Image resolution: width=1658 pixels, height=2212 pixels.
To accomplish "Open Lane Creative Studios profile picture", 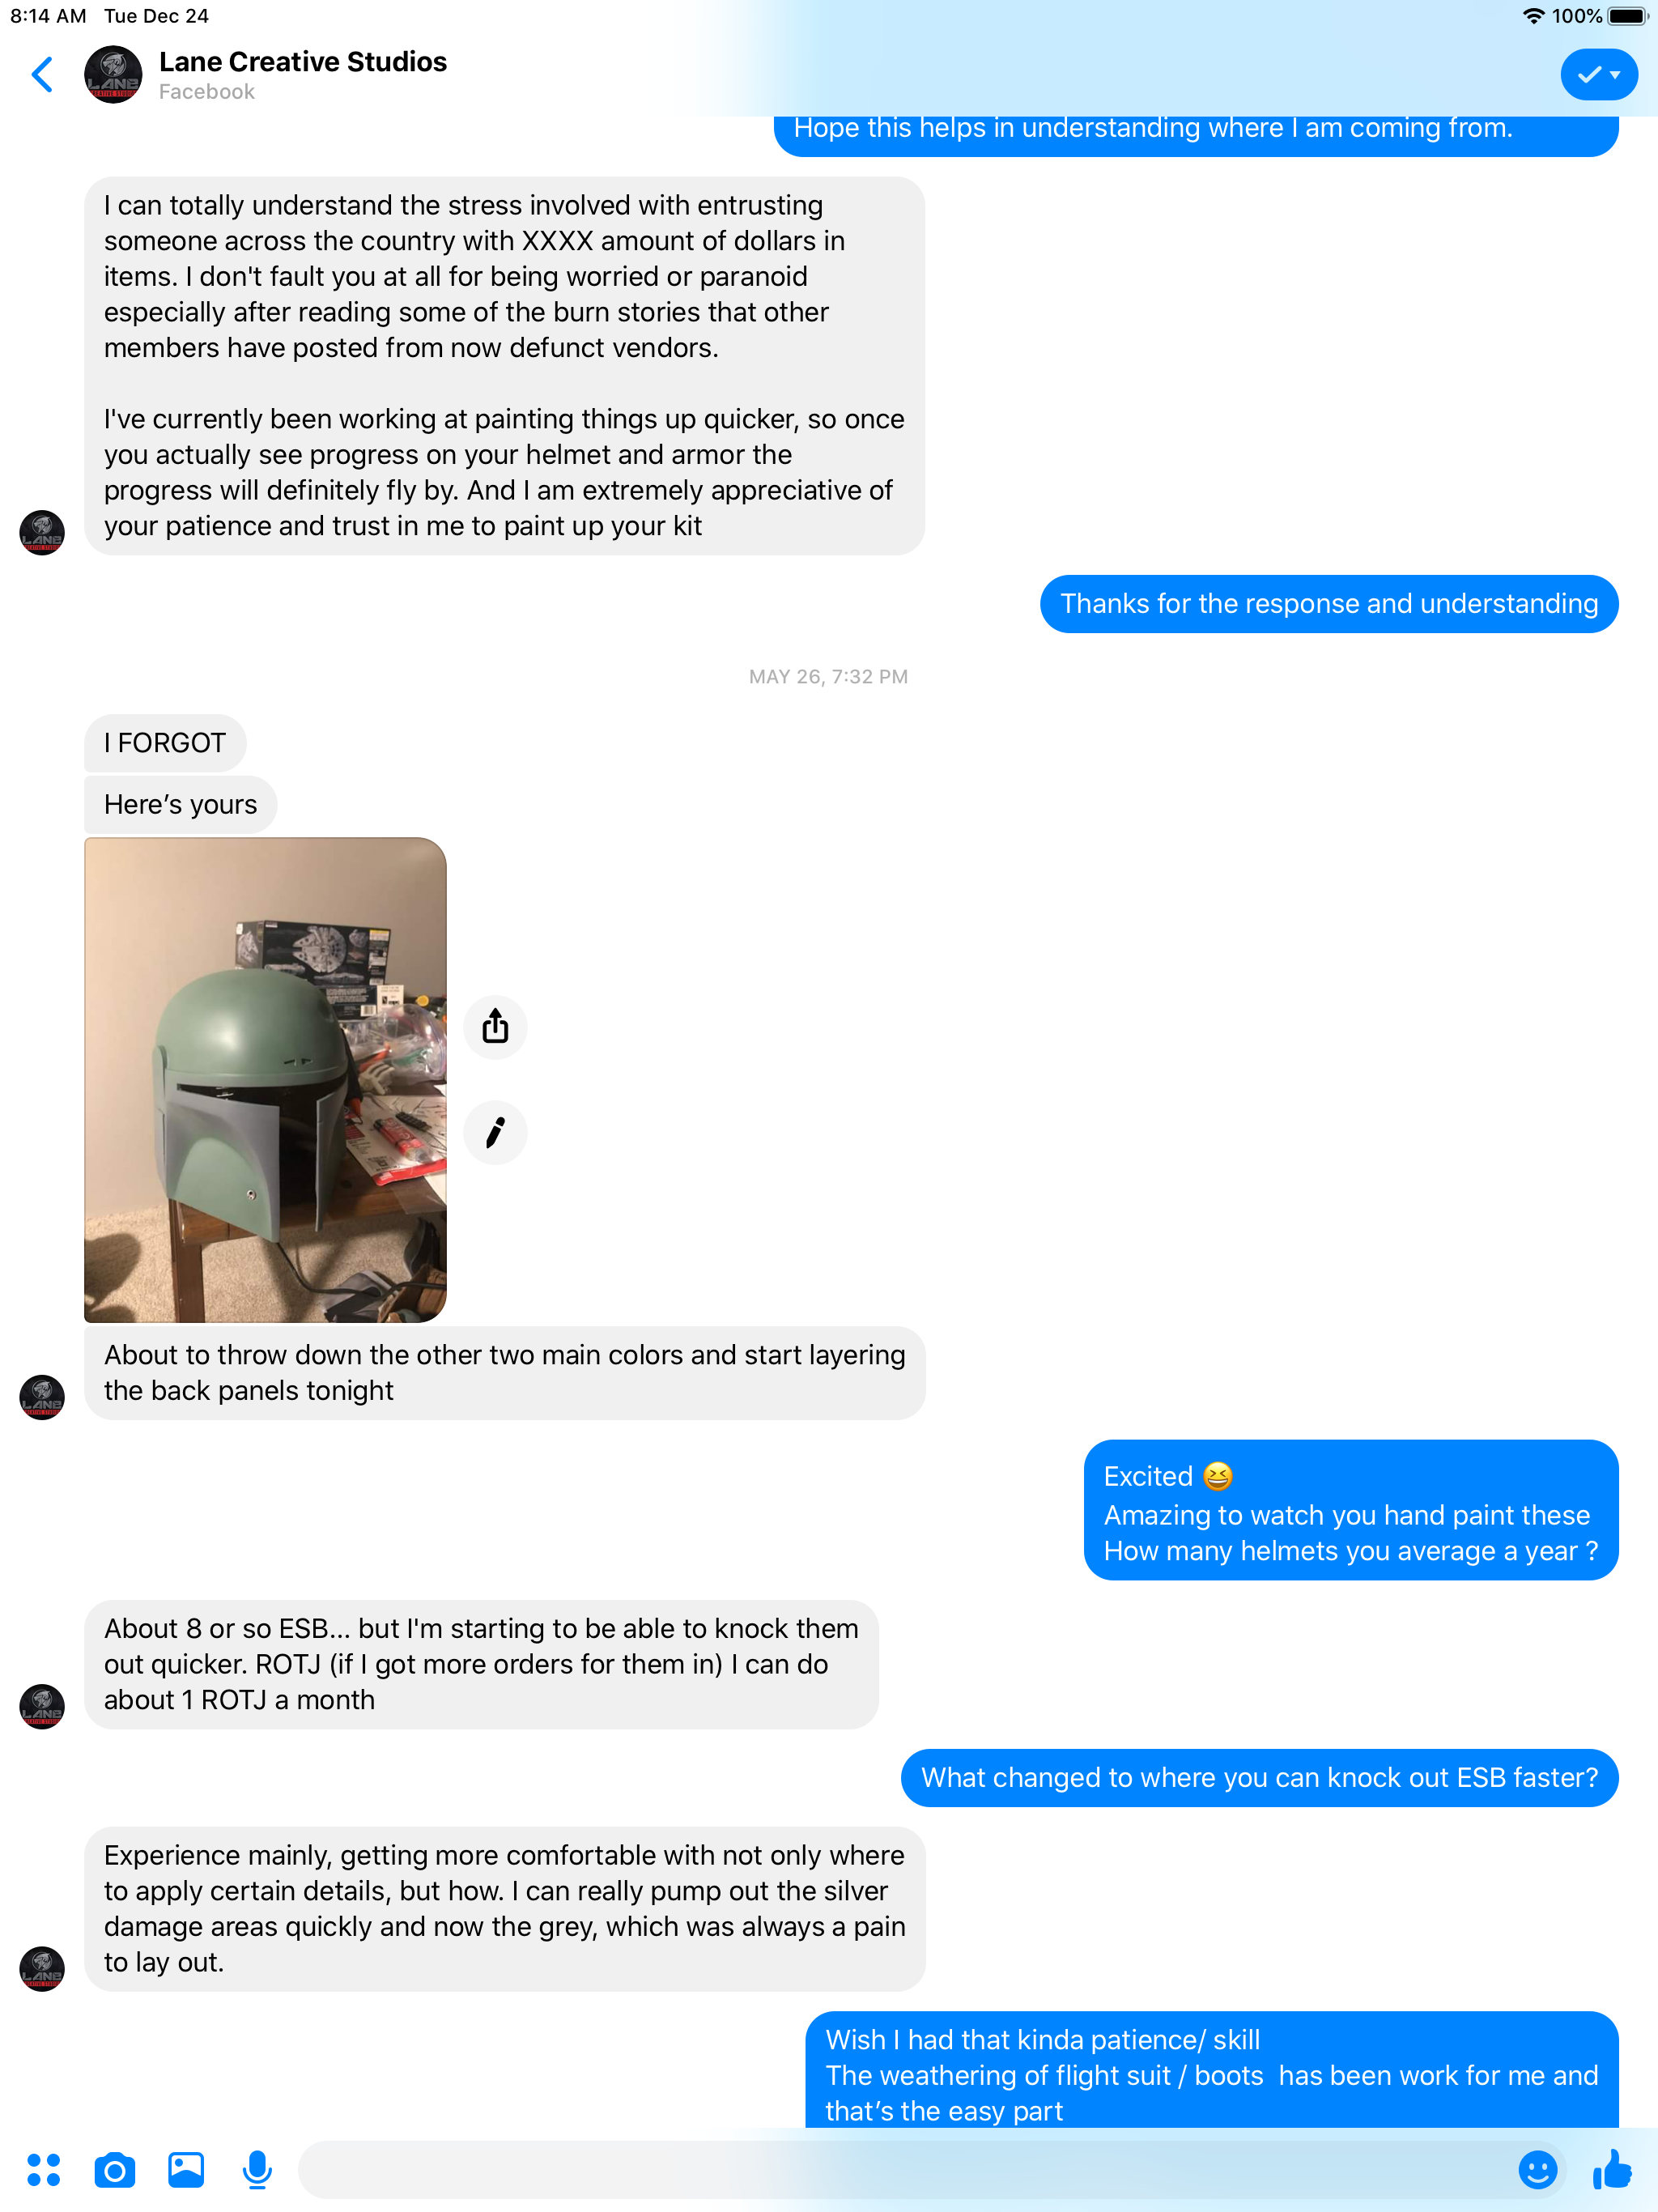I will tap(113, 75).
